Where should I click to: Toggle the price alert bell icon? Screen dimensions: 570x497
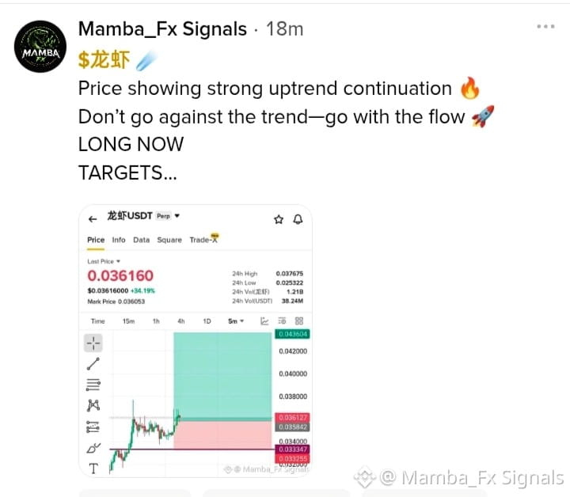coord(298,219)
